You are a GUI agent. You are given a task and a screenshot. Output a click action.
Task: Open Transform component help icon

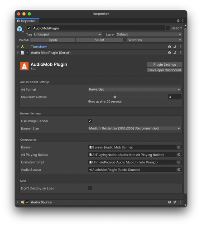coord(169,47)
